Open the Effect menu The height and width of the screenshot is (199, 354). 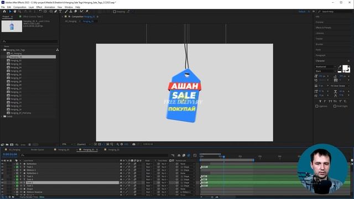(x=39, y=7)
